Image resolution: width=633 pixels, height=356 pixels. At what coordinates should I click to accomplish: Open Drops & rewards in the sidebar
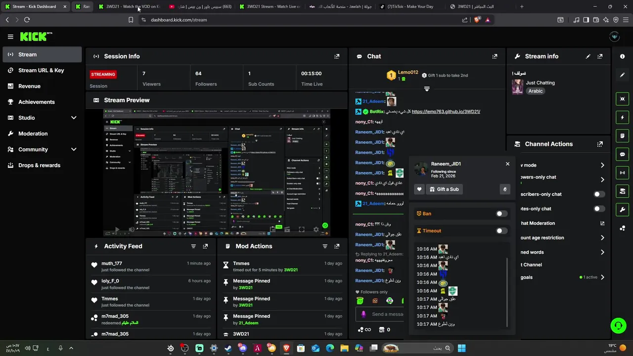[42, 165]
